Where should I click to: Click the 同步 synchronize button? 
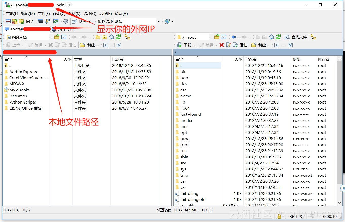click(x=27, y=22)
